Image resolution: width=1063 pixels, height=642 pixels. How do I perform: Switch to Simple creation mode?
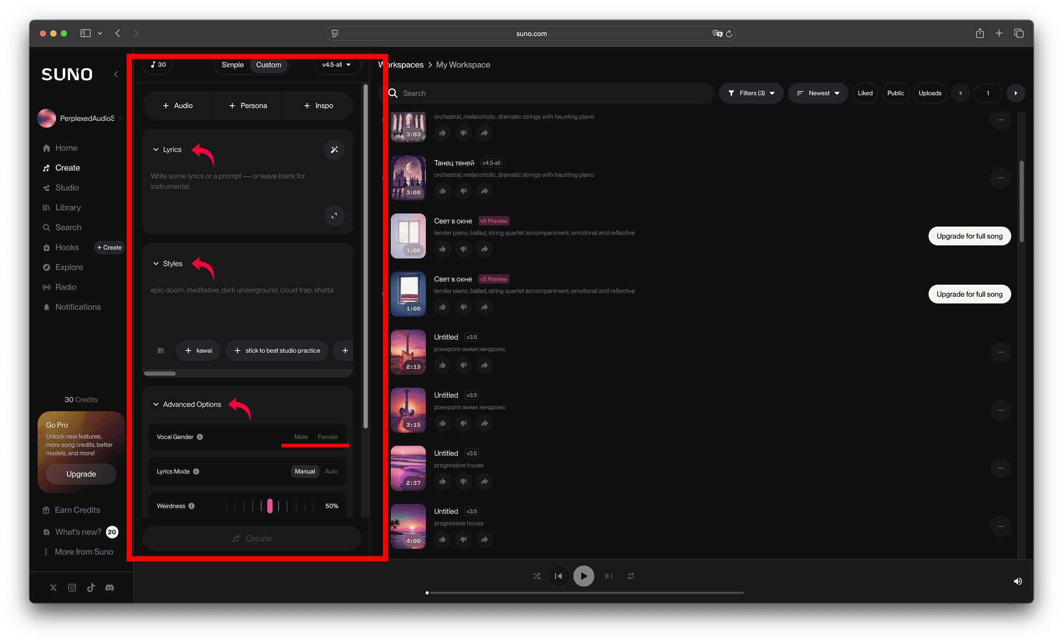pyautogui.click(x=232, y=65)
